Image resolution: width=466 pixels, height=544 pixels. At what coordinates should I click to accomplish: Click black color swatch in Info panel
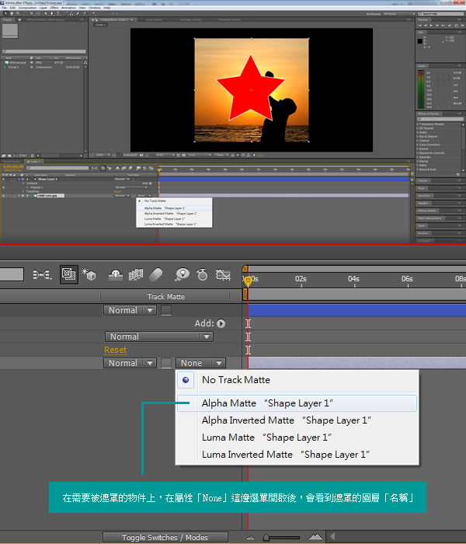(420, 41)
